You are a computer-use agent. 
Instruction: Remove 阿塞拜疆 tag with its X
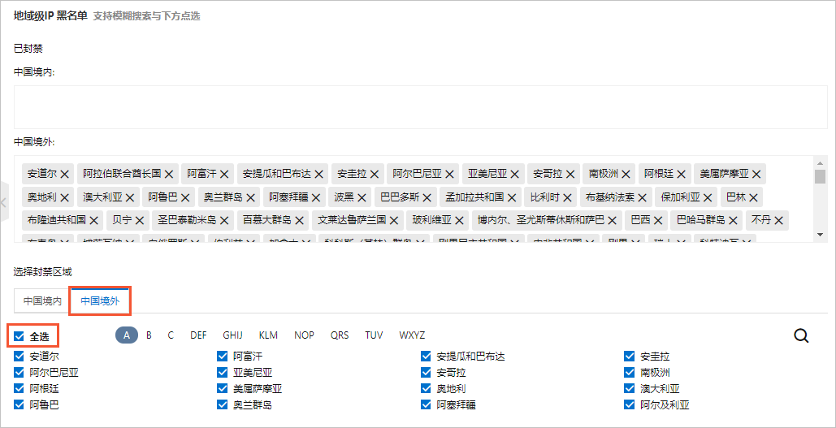315,197
